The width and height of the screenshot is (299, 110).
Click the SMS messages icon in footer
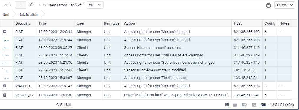click(x=245, y=105)
